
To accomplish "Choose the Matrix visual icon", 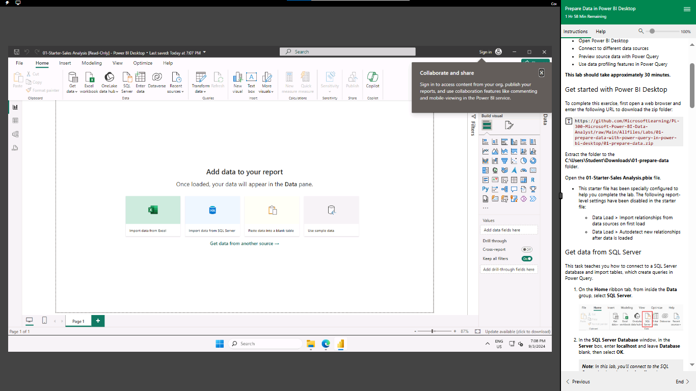I will pyautogui.click(x=523, y=179).
